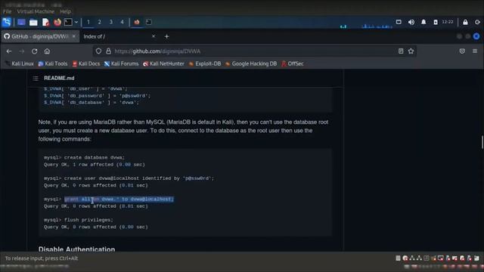This screenshot has width=484, height=272.
Task: Open the notifications bell icon
Action: [423, 22]
